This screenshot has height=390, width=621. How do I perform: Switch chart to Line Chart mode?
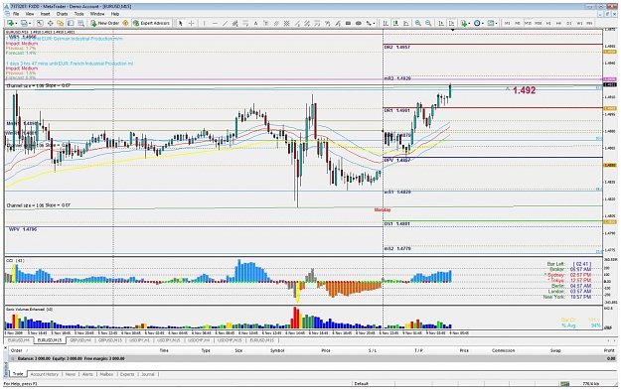pos(406,23)
